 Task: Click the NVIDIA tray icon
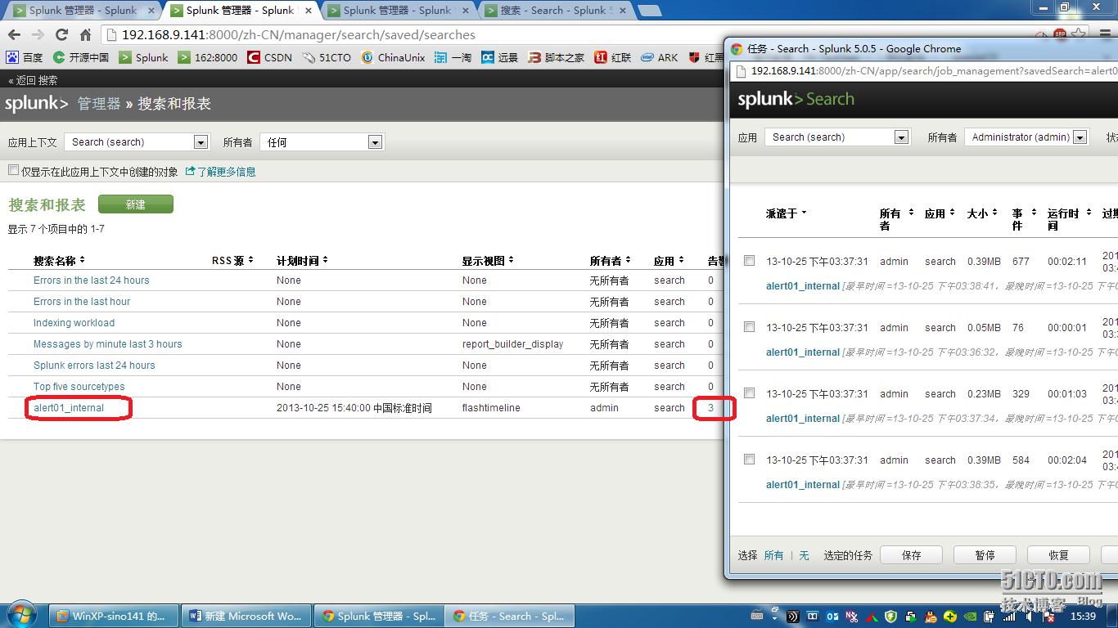tap(970, 617)
